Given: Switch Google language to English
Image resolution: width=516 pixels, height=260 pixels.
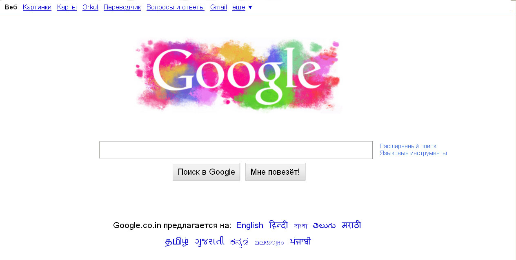Looking at the screenshot, I should coord(250,225).
